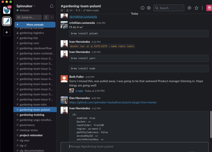Open Dan Hernandez's profile name
This screenshot has height=152, width=212.
coord(79,98)
